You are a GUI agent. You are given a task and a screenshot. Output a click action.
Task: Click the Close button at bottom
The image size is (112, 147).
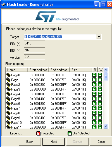point(101,142)
